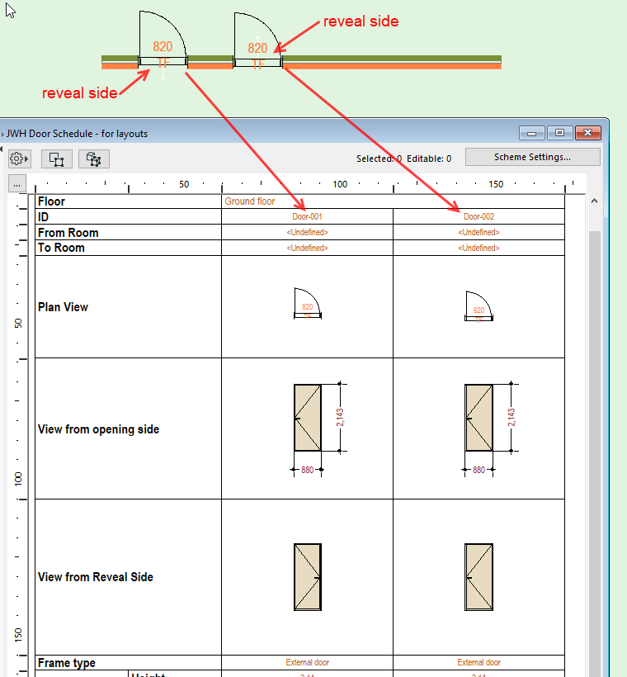Click the View from opening side header
627x677 pixels.
(128, 428)
